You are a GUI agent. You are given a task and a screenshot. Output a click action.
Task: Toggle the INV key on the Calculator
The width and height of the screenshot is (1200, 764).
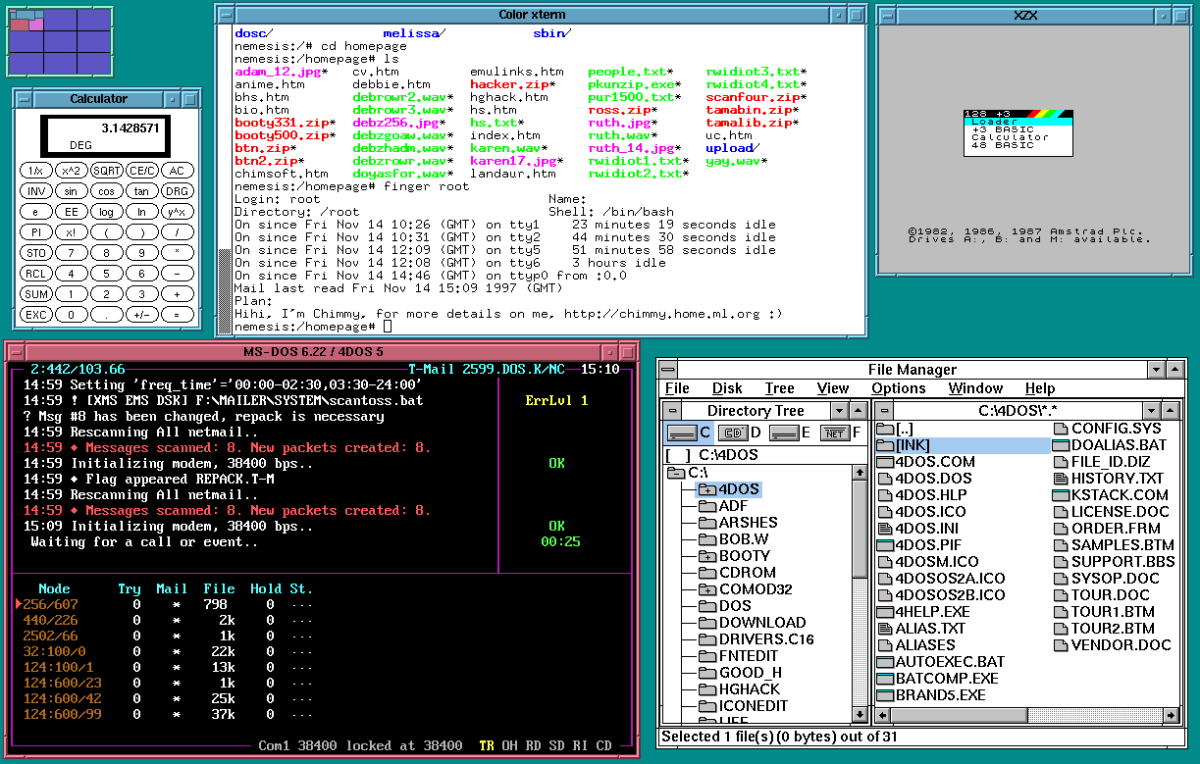coord(36,191)
